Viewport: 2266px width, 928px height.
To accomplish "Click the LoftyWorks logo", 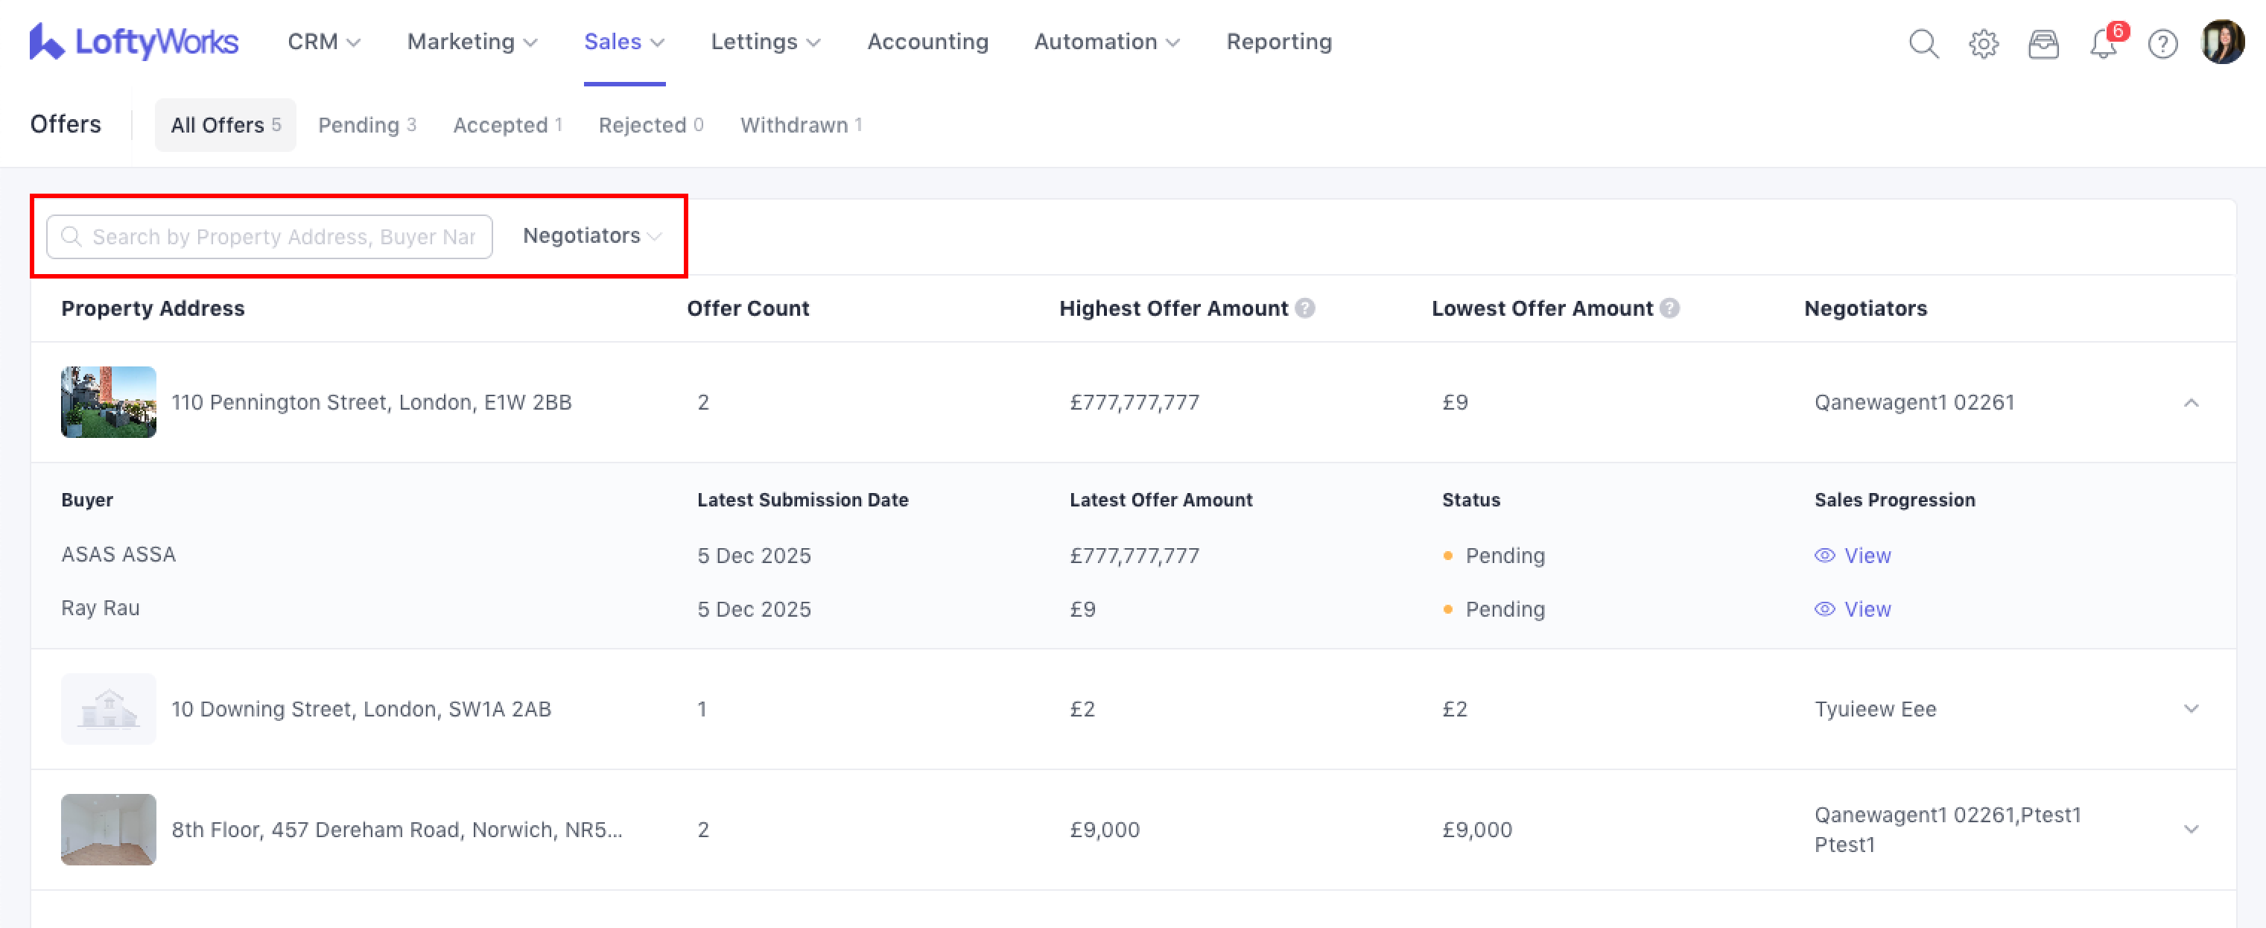I will pyautogui.click(x=133, y=42).
